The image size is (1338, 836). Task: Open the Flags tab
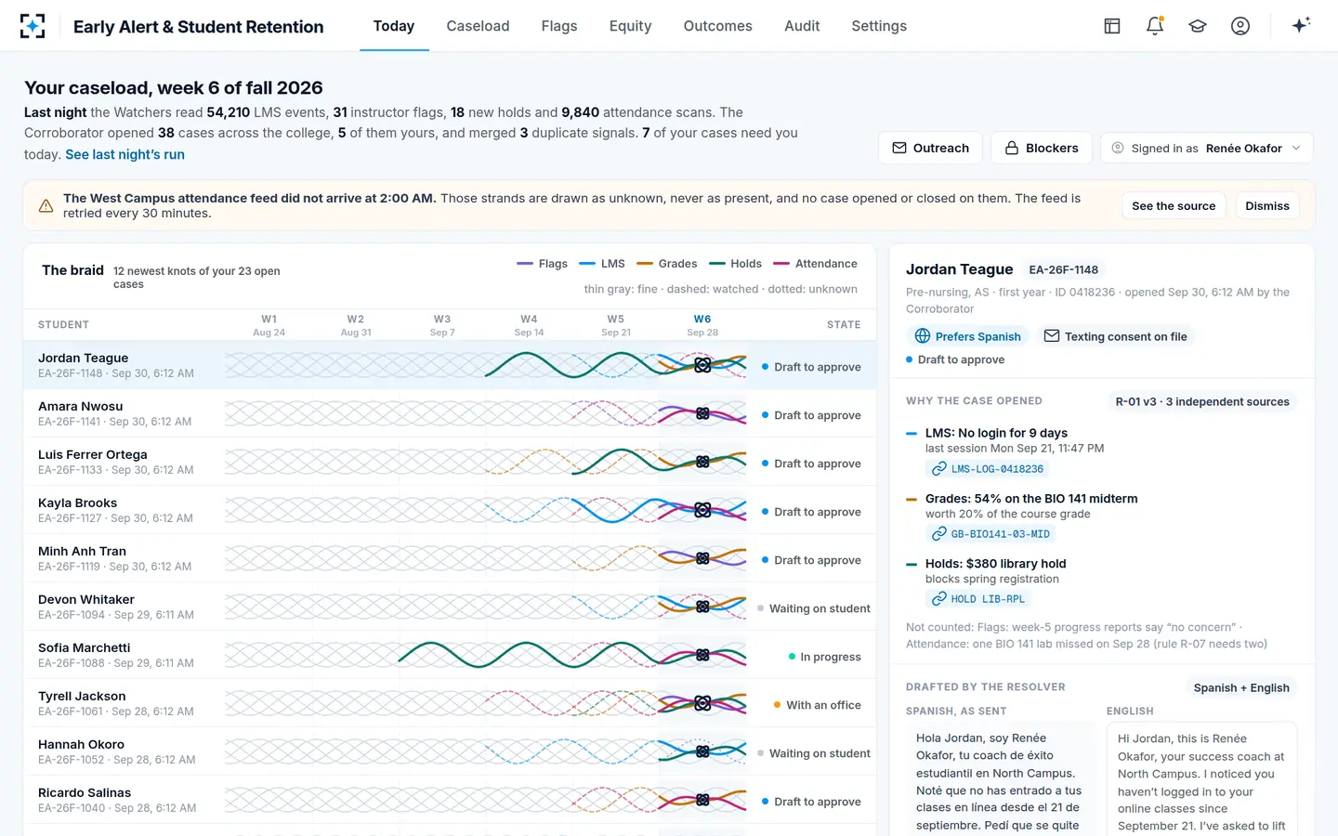tap(559, 26)
